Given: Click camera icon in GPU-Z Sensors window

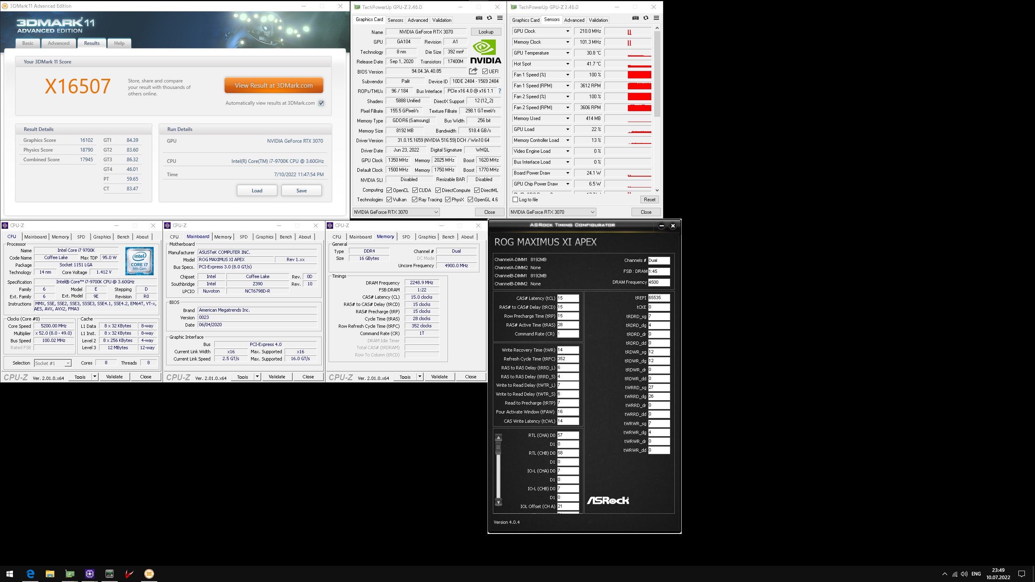Looking at the screenshot, I should point(635,18).
